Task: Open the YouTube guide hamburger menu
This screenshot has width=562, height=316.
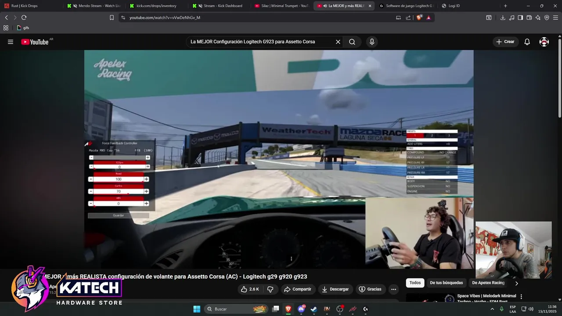Action: 11,42
